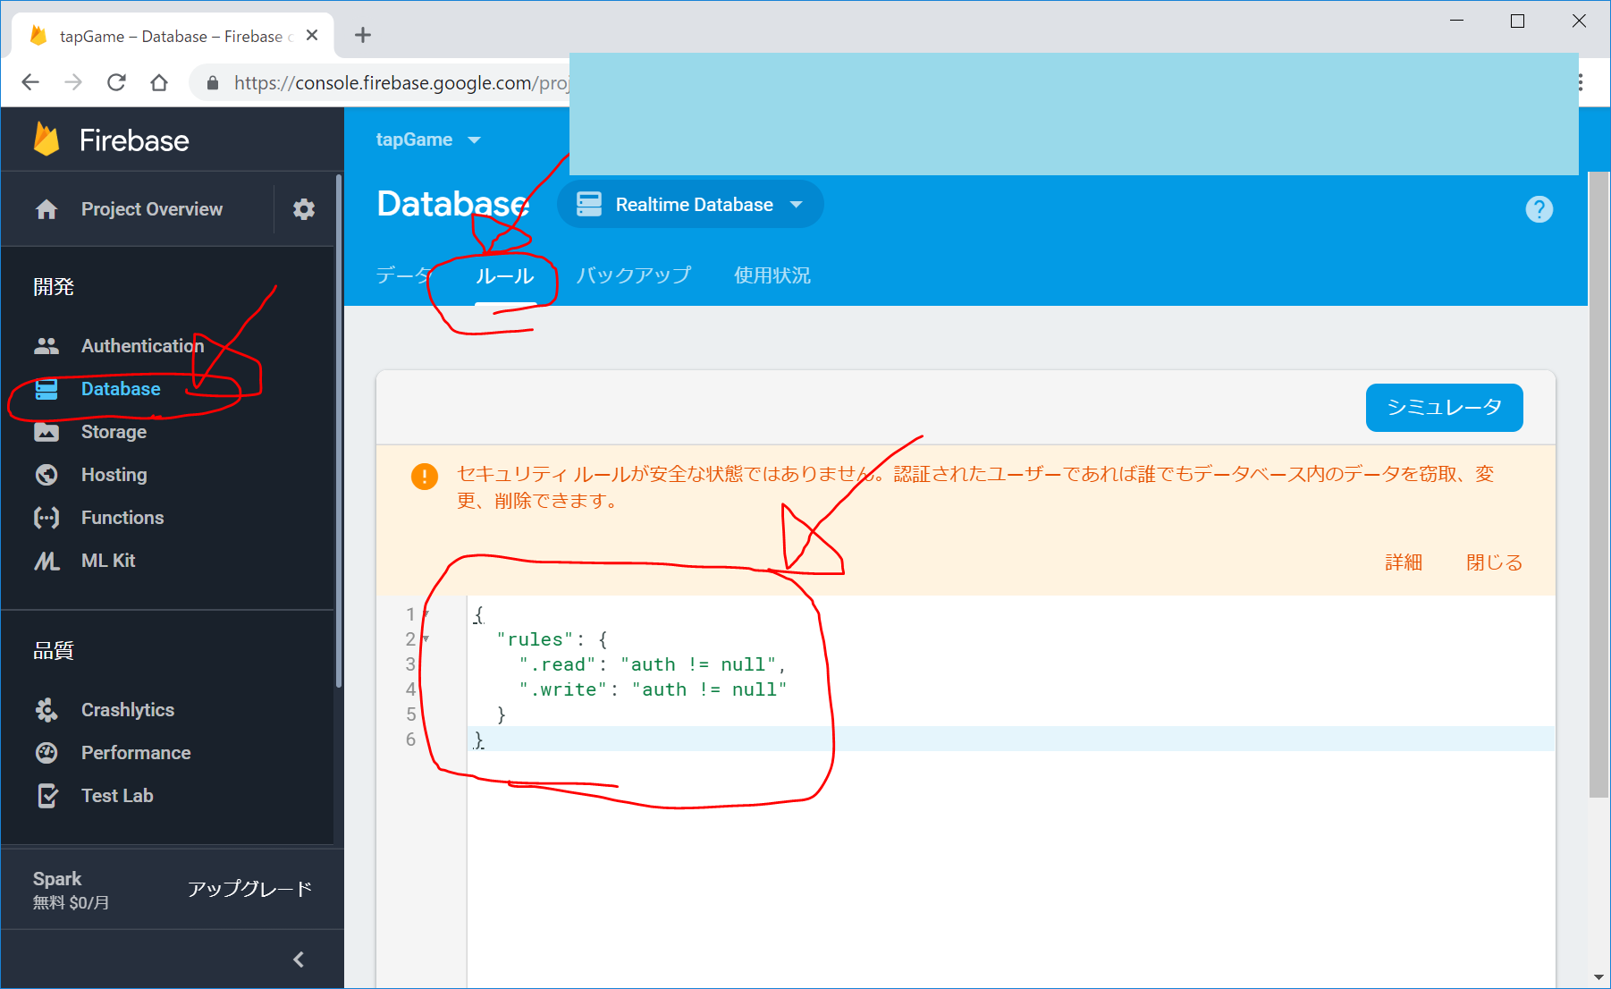
Task: Switch to the 使用状況 tab
Action: (772, 275)
